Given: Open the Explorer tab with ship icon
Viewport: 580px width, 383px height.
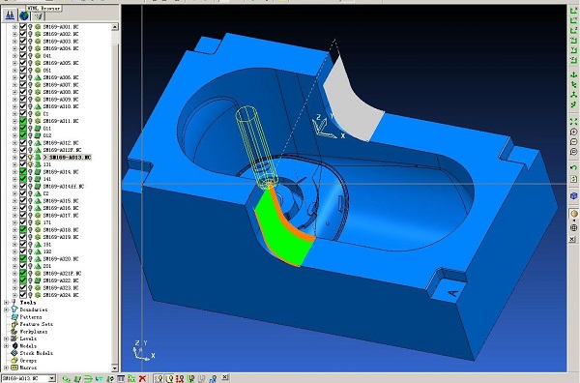Looking at the screenshot, I should 10,15.
